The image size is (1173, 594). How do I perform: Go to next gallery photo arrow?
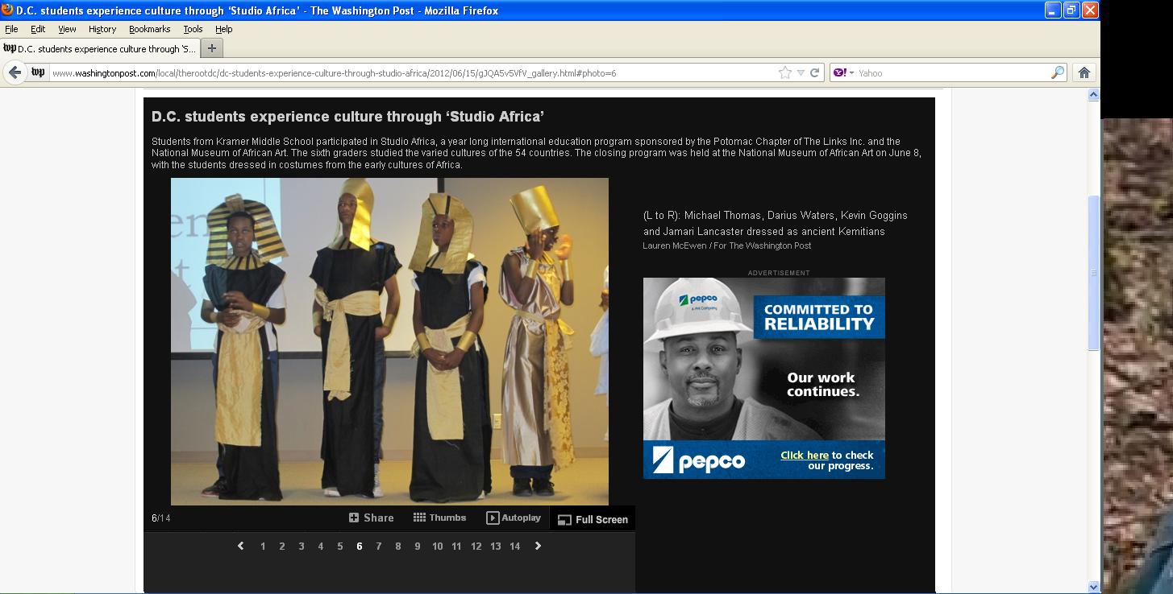pyautogui.click(x=538, y=546)
